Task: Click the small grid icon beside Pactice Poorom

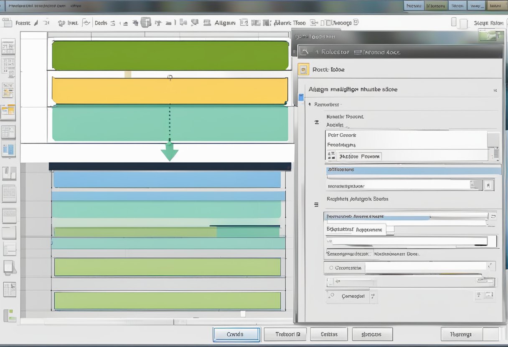Action: coord(332,156)
